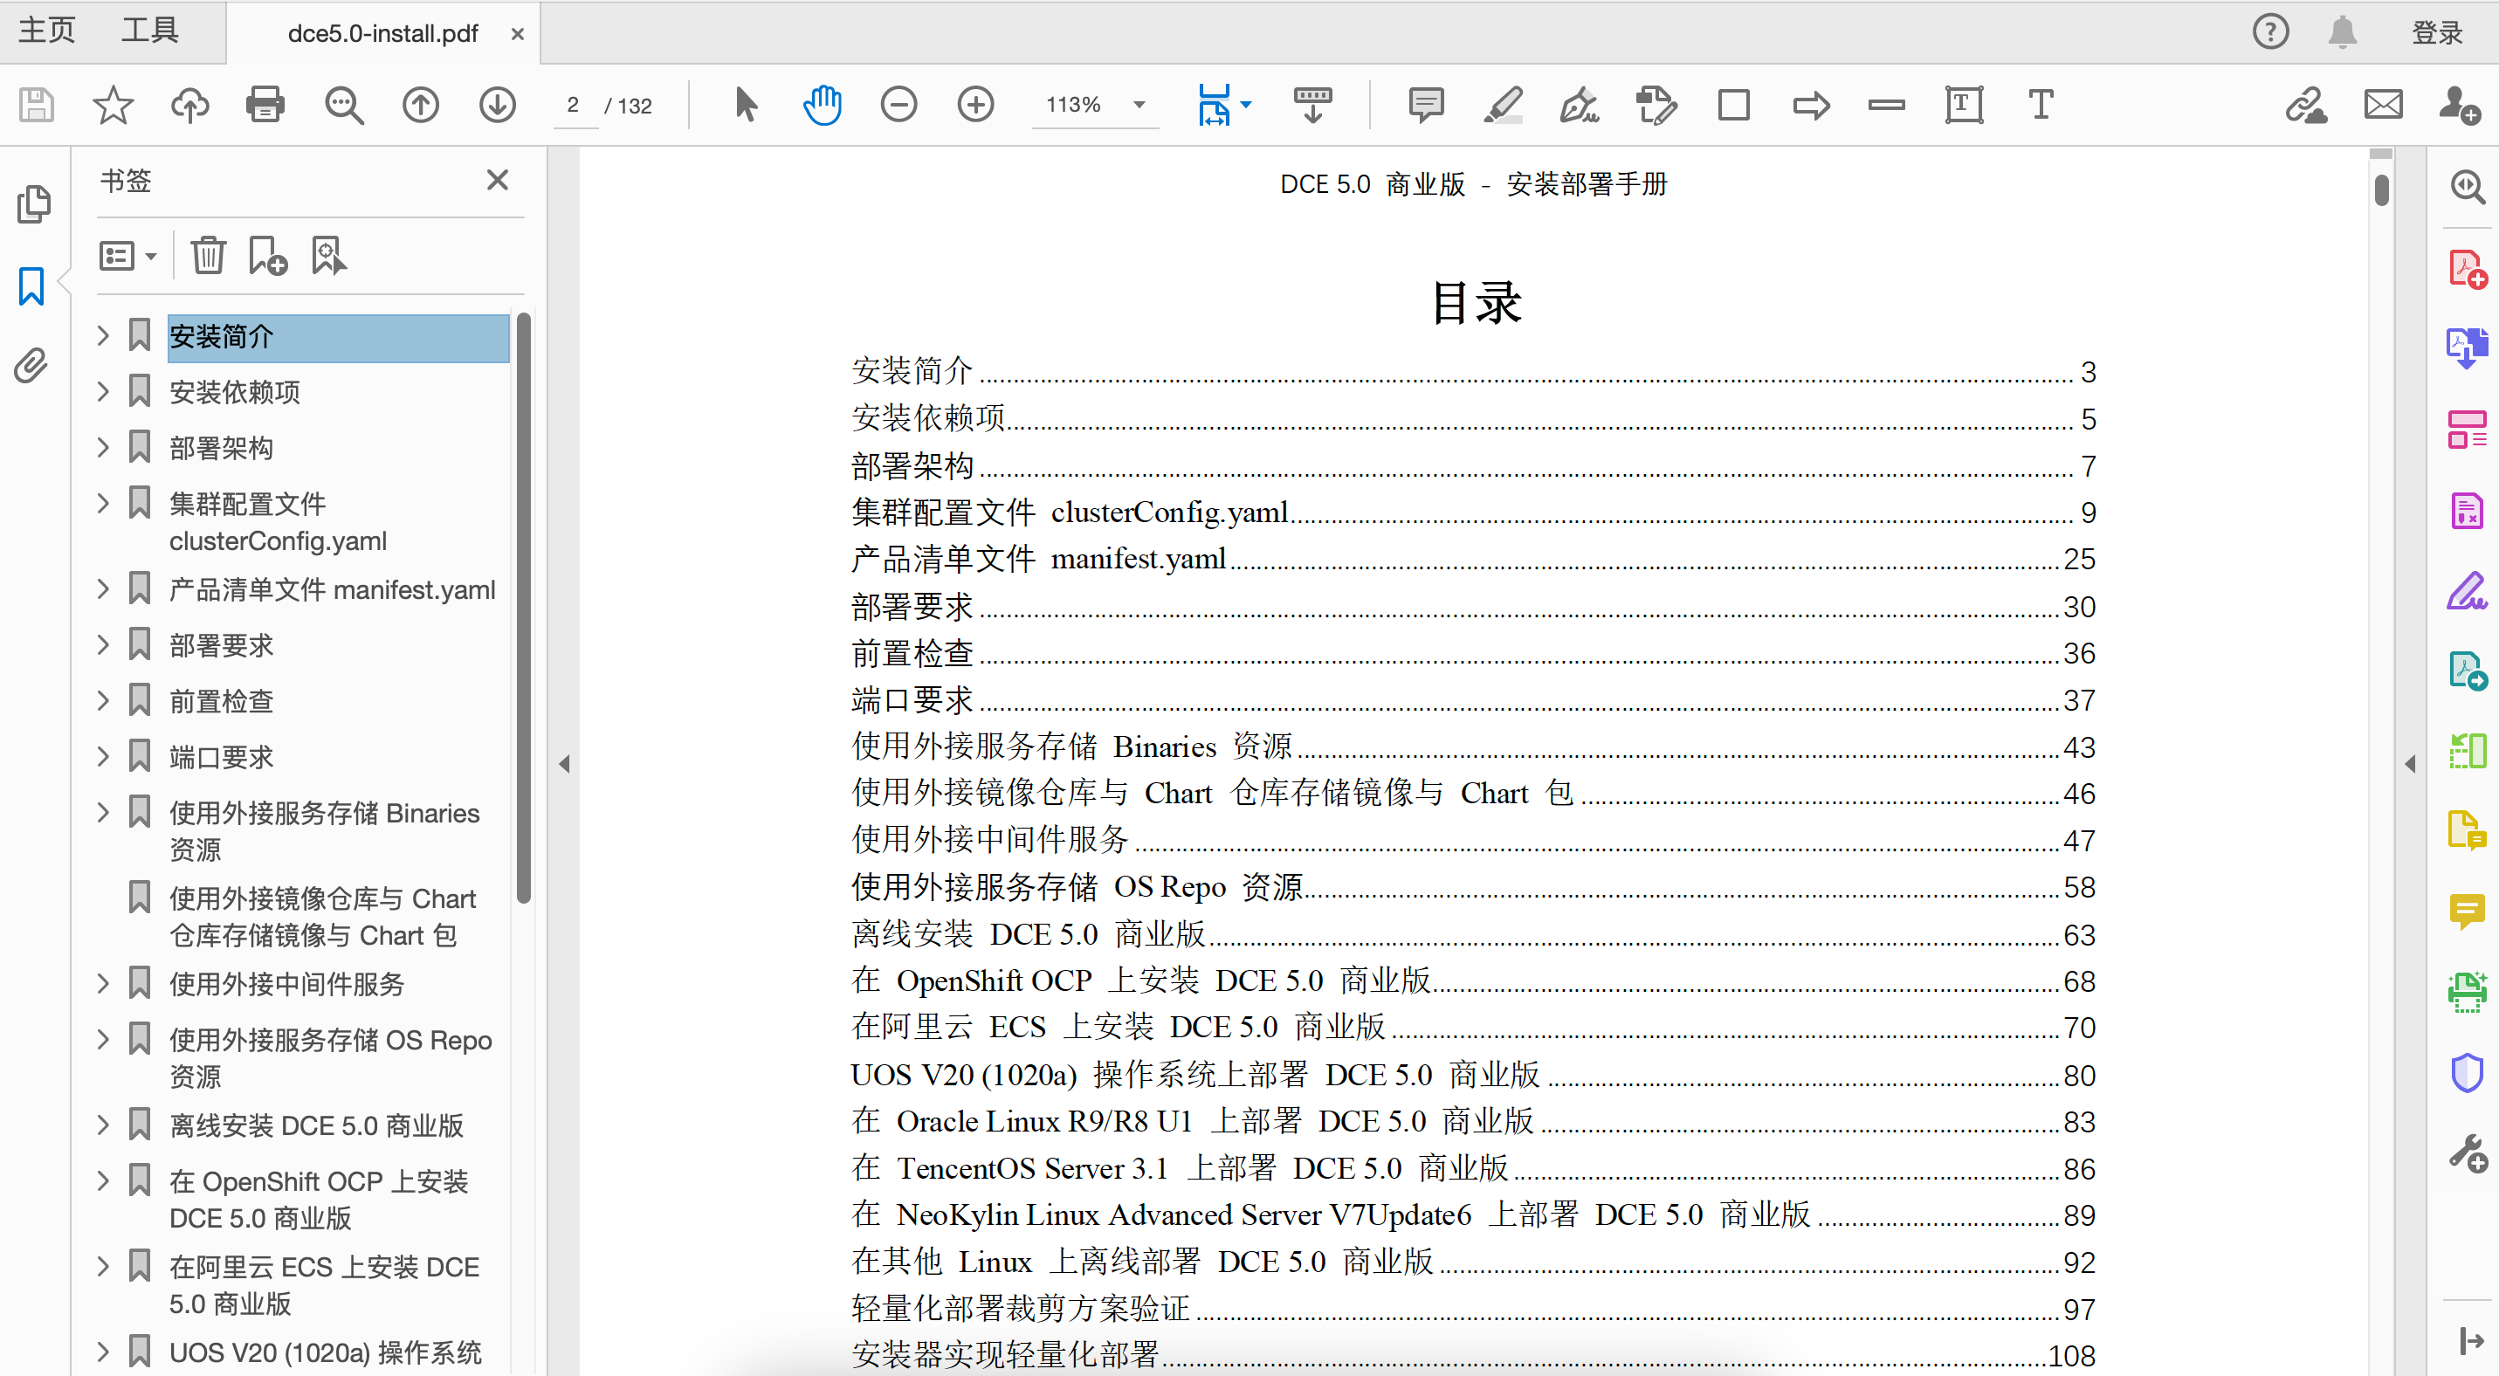
Task: Add a new bookmark icon
Action: point(268,256)
